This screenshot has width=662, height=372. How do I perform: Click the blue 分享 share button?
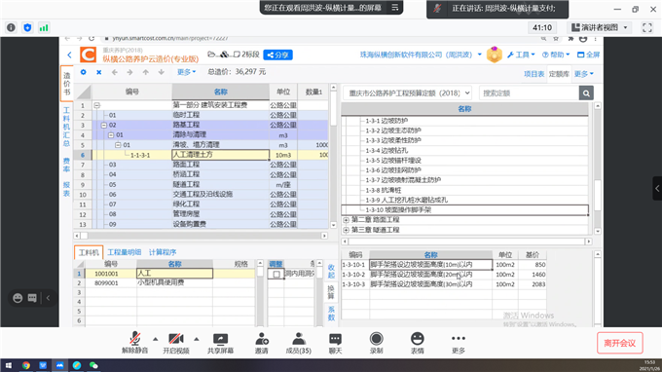point(277,55)
